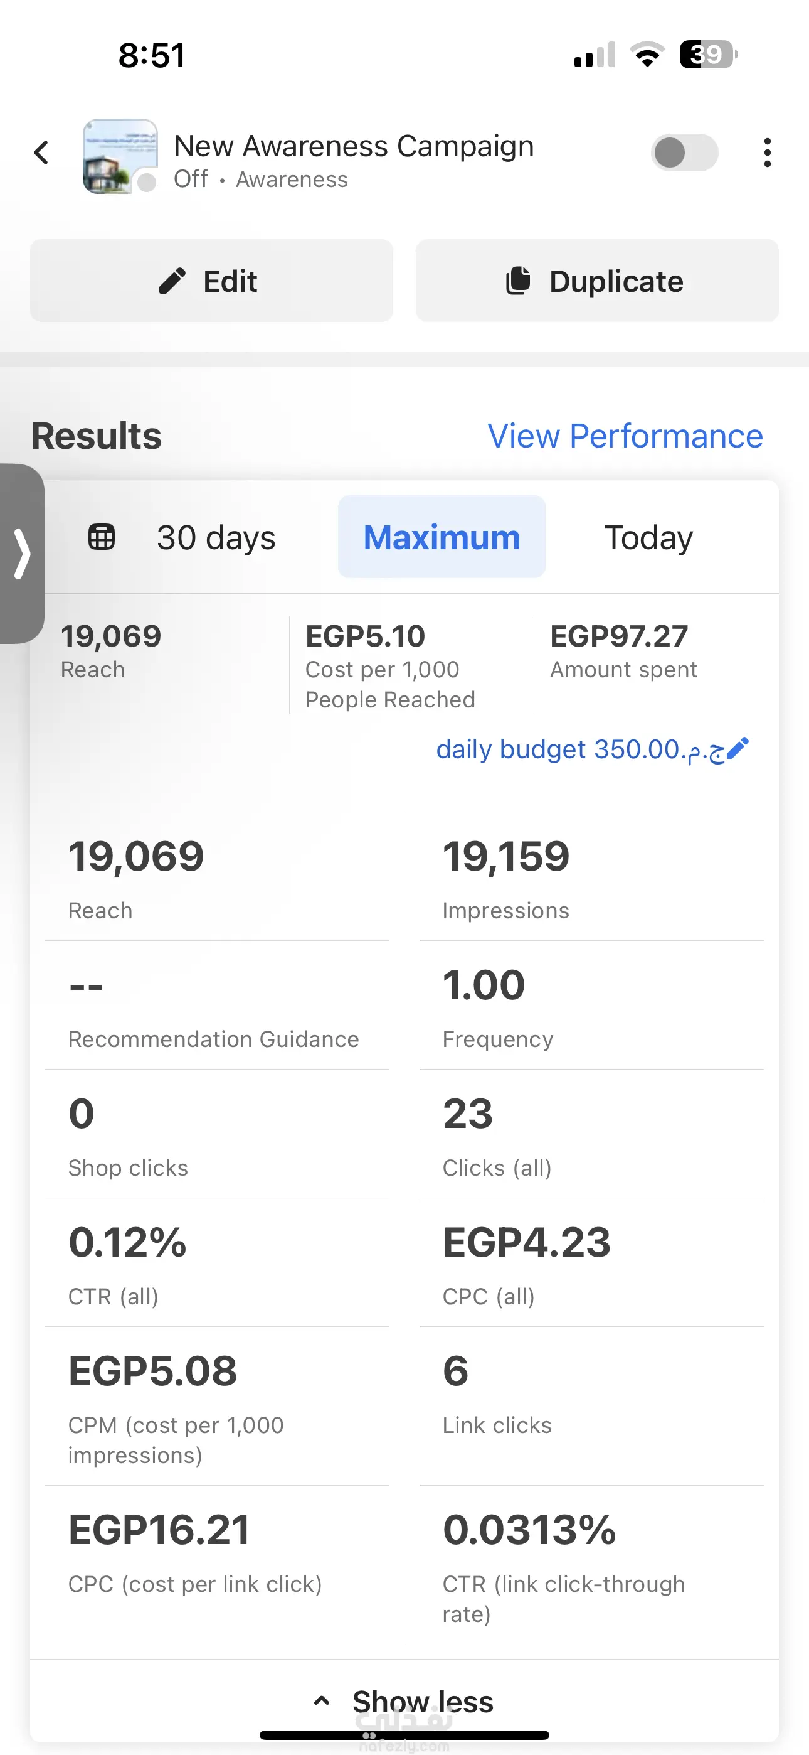The width and height of the screenshot is (809, 1755).
Task: Switch to the Today tab
Action: (648, 537)
